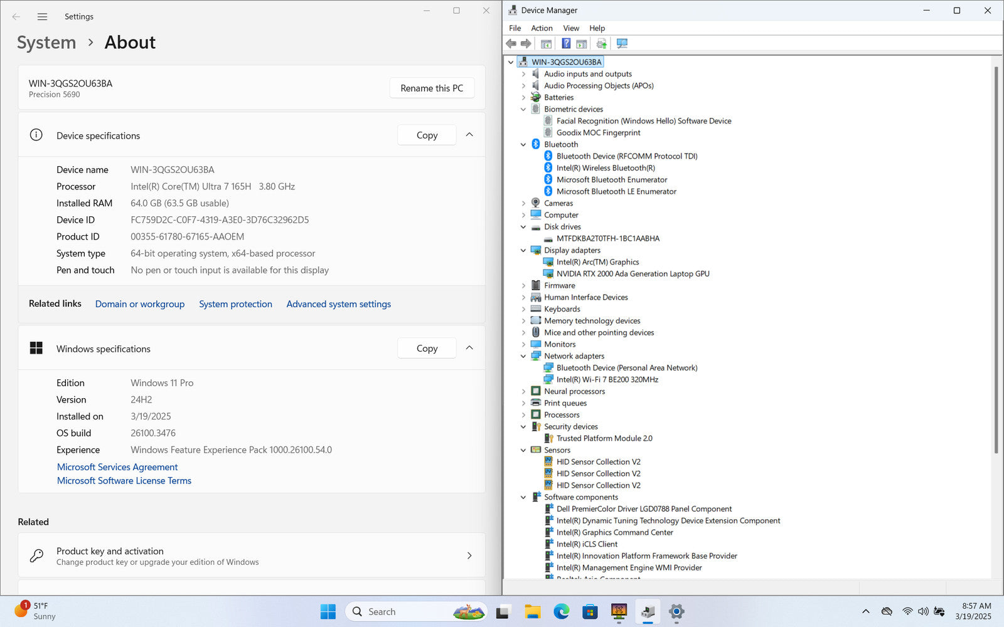Screen dimensions: 1004x627
Task: Open the View menu in Device Manager
Action: (571, 28)
